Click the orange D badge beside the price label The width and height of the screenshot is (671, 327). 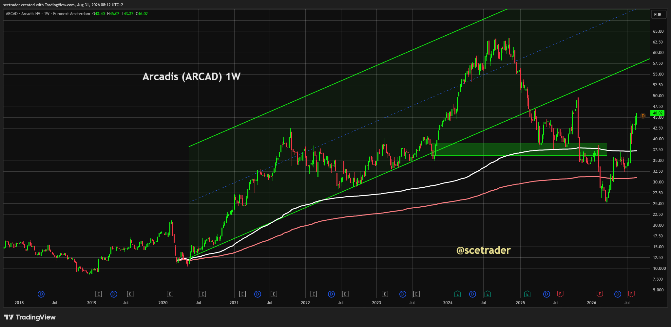(x=643, y=116)
